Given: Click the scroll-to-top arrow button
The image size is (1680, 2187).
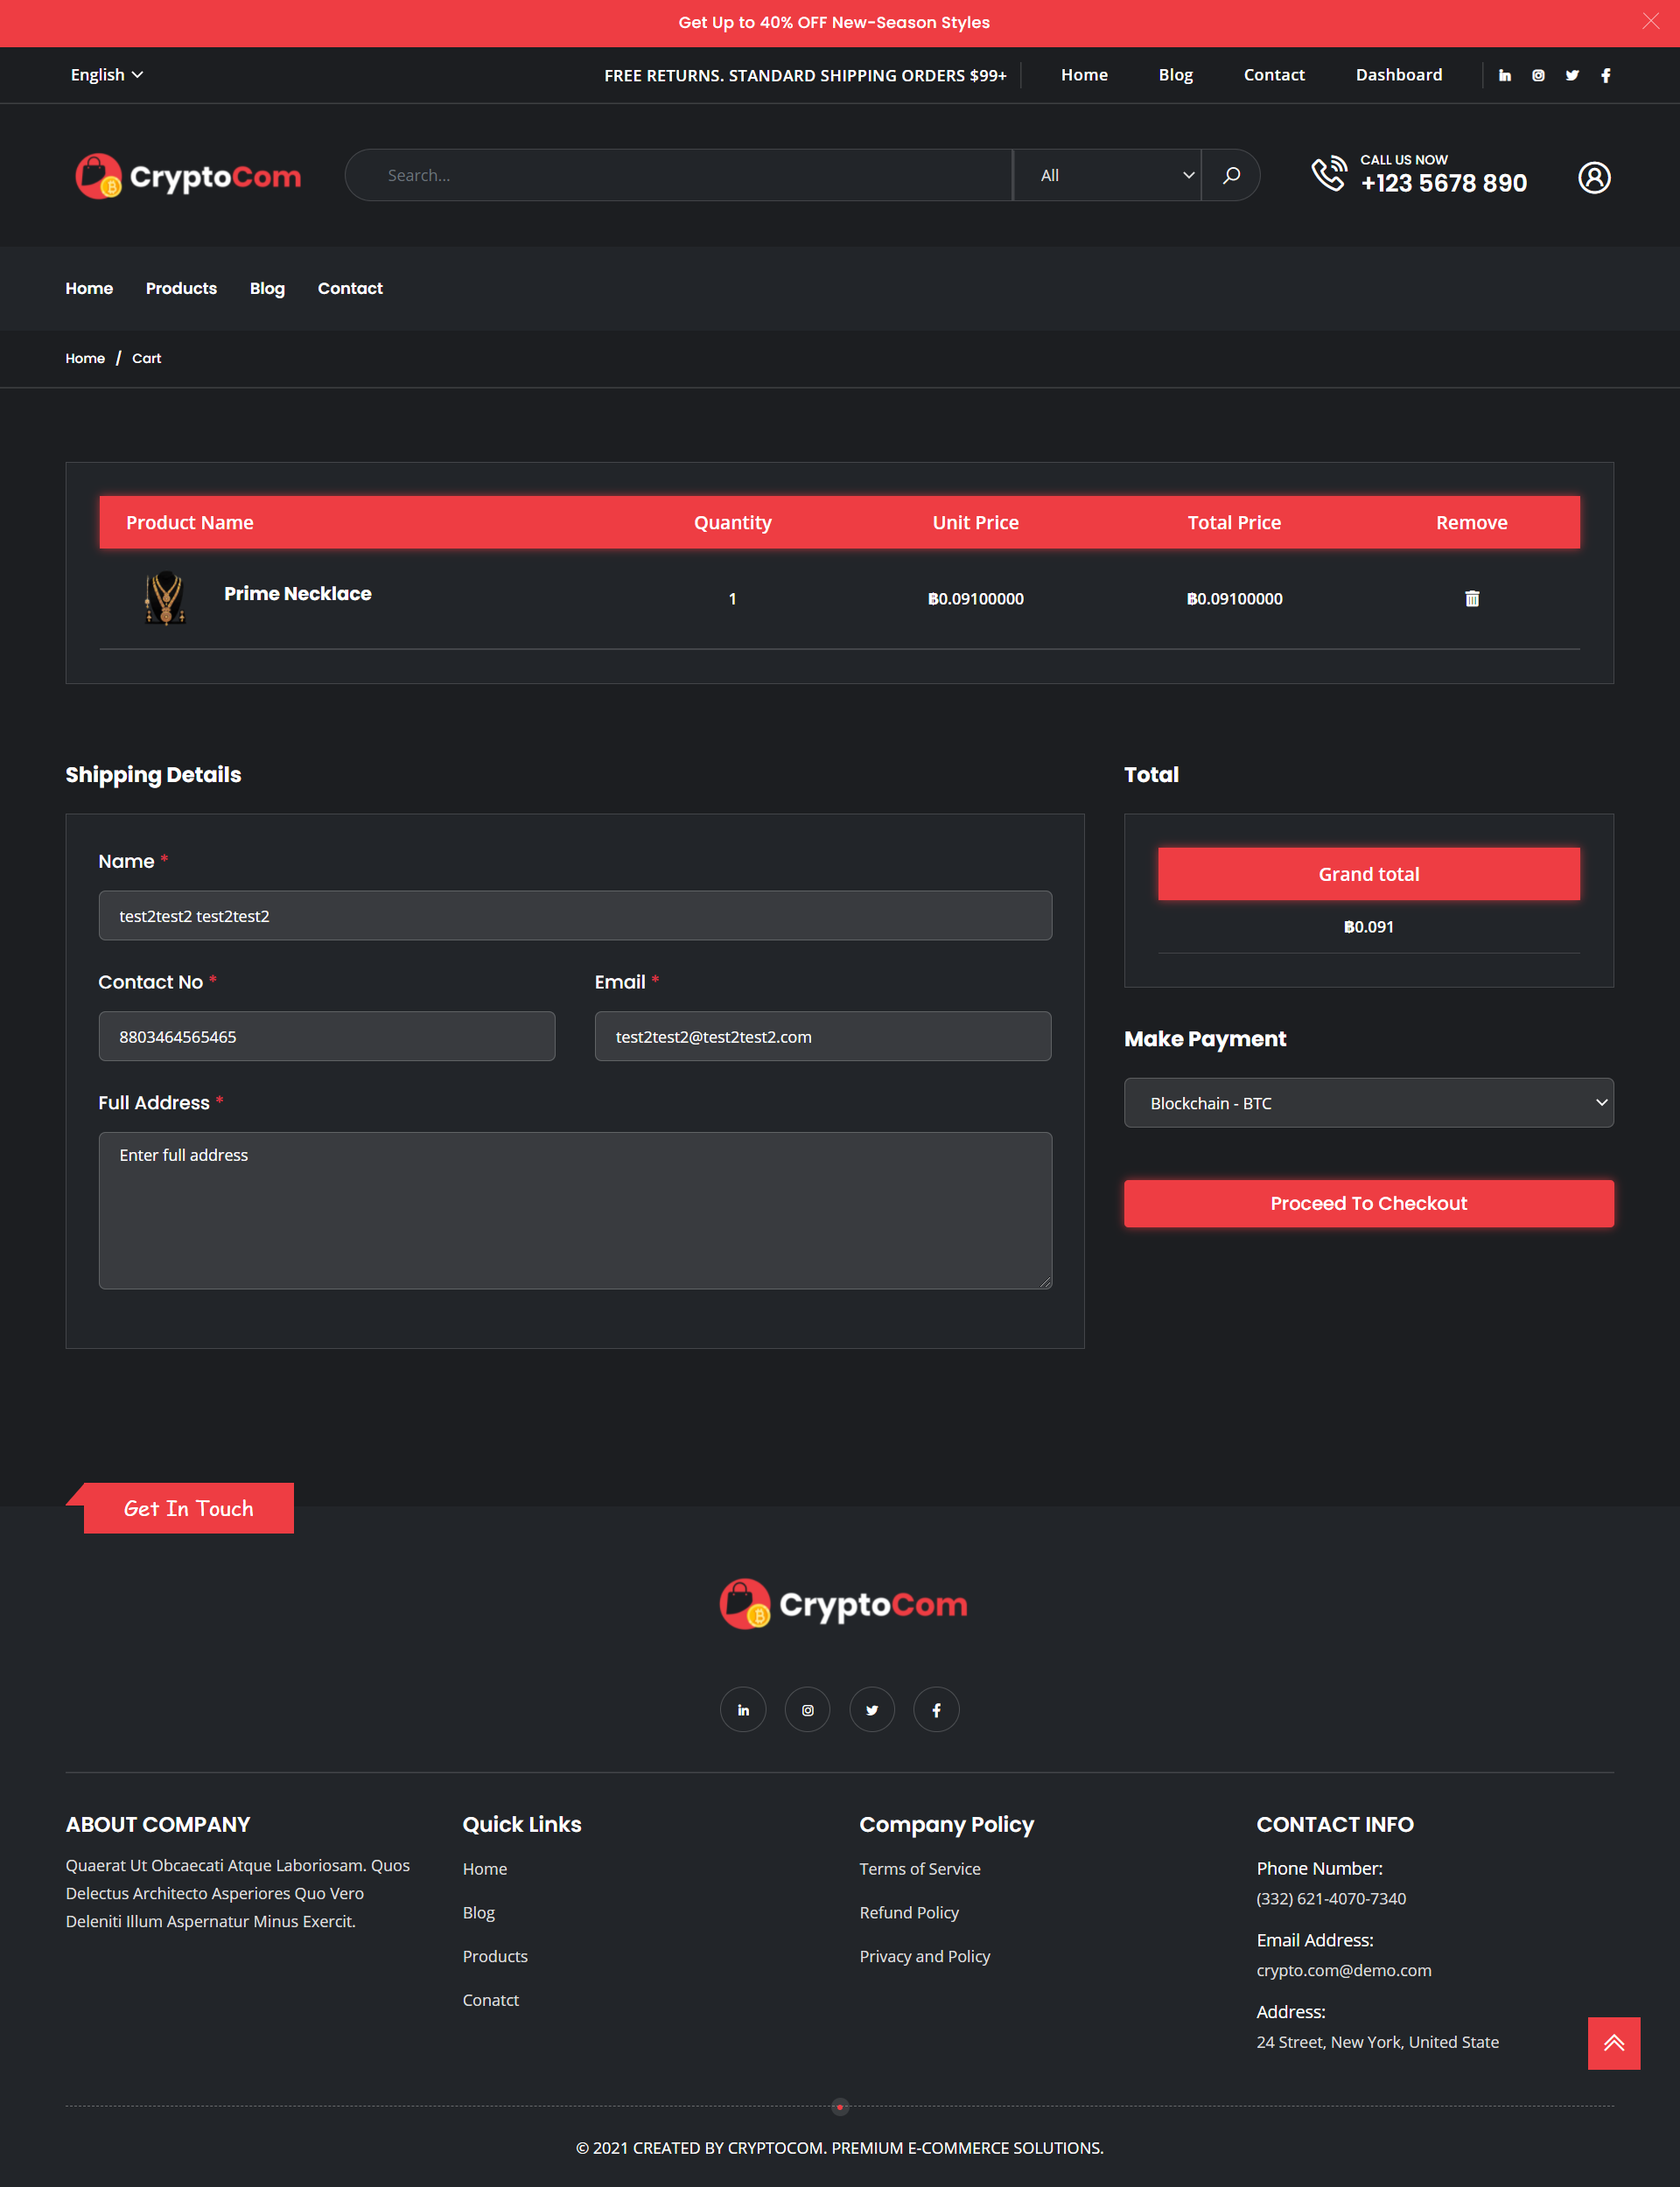Looking at the screenshot, I should pyautogui.click(x=1613, y=2043).
